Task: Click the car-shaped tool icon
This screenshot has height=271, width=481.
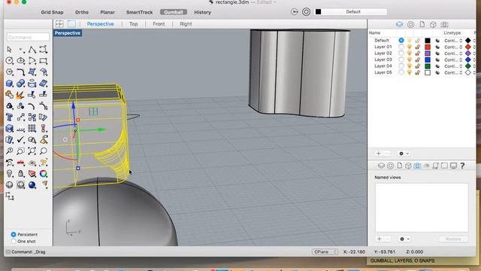Action: click(20, 163)
